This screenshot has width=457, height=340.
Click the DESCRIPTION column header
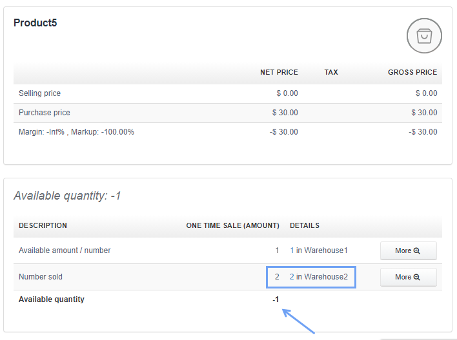point(43,226)
